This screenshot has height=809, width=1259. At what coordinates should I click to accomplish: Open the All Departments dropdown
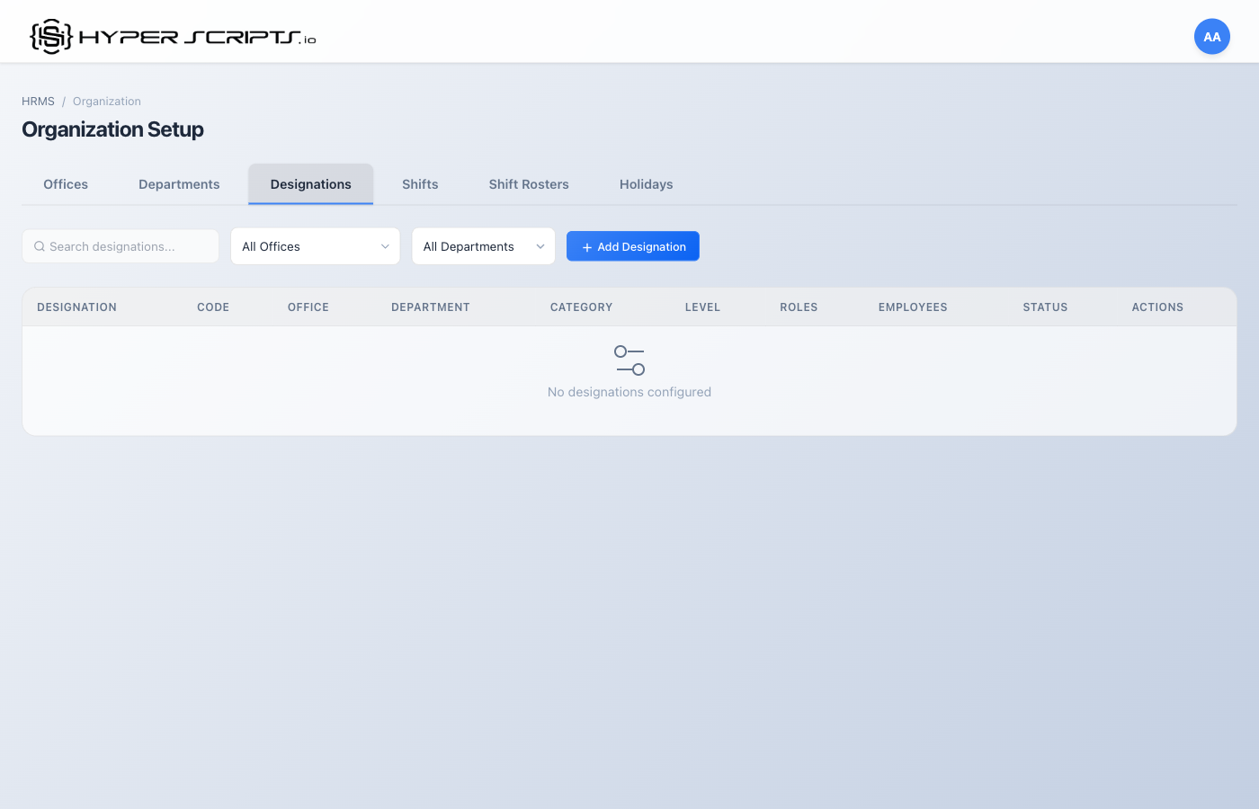(x=483, y=245)
